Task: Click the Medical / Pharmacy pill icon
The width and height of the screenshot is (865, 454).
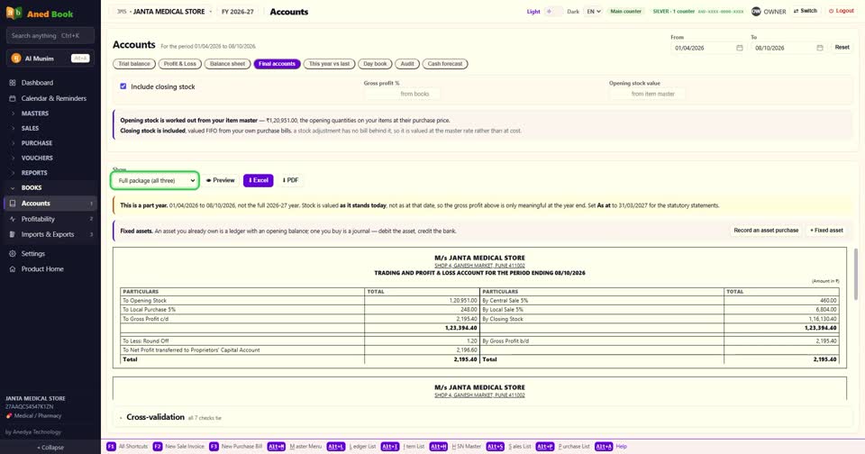Action: [9, 416]
